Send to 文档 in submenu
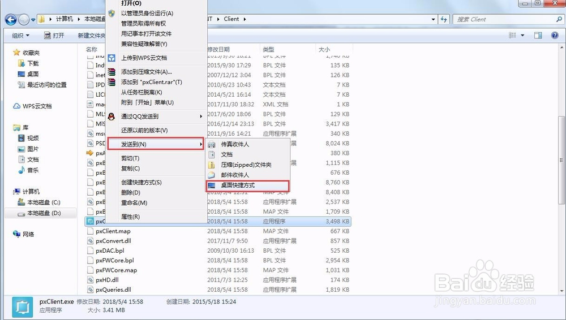The image size is (566, 320). click(x=248, y=154)
